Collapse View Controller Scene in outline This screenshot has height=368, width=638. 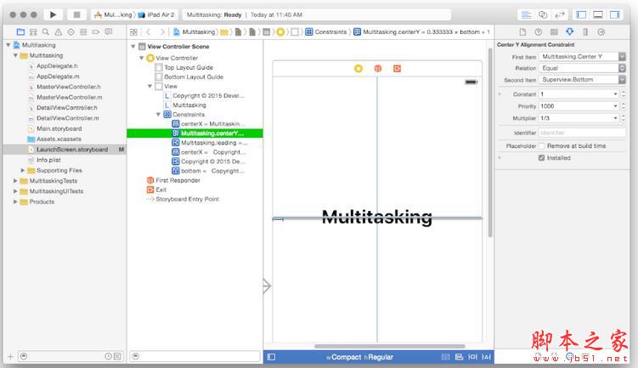point(133,47)
